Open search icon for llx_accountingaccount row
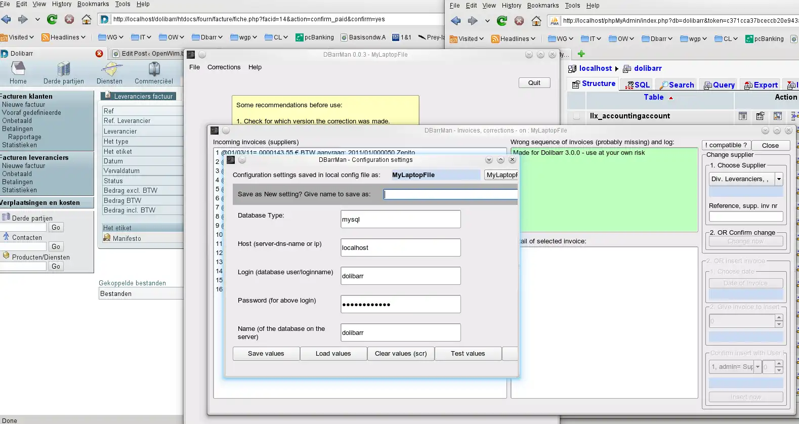 pyautogui.click(x=778, y=116)
